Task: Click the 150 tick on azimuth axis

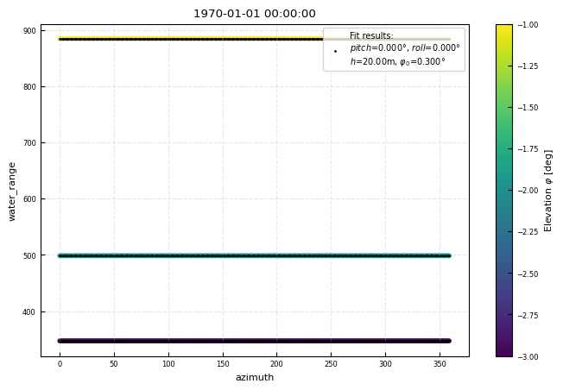Action: pos(222,365)
